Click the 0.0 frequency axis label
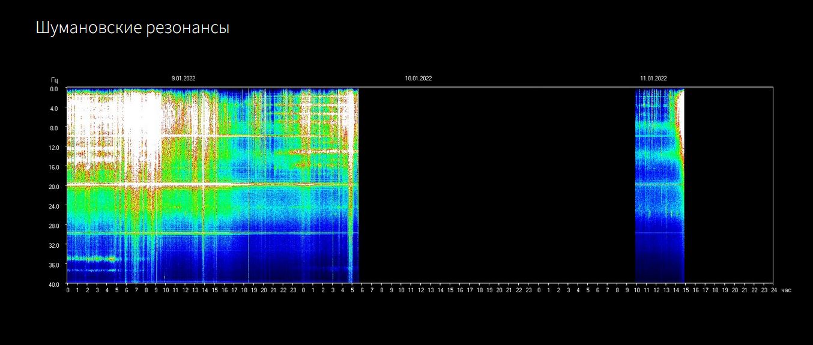 click(54, 89)
